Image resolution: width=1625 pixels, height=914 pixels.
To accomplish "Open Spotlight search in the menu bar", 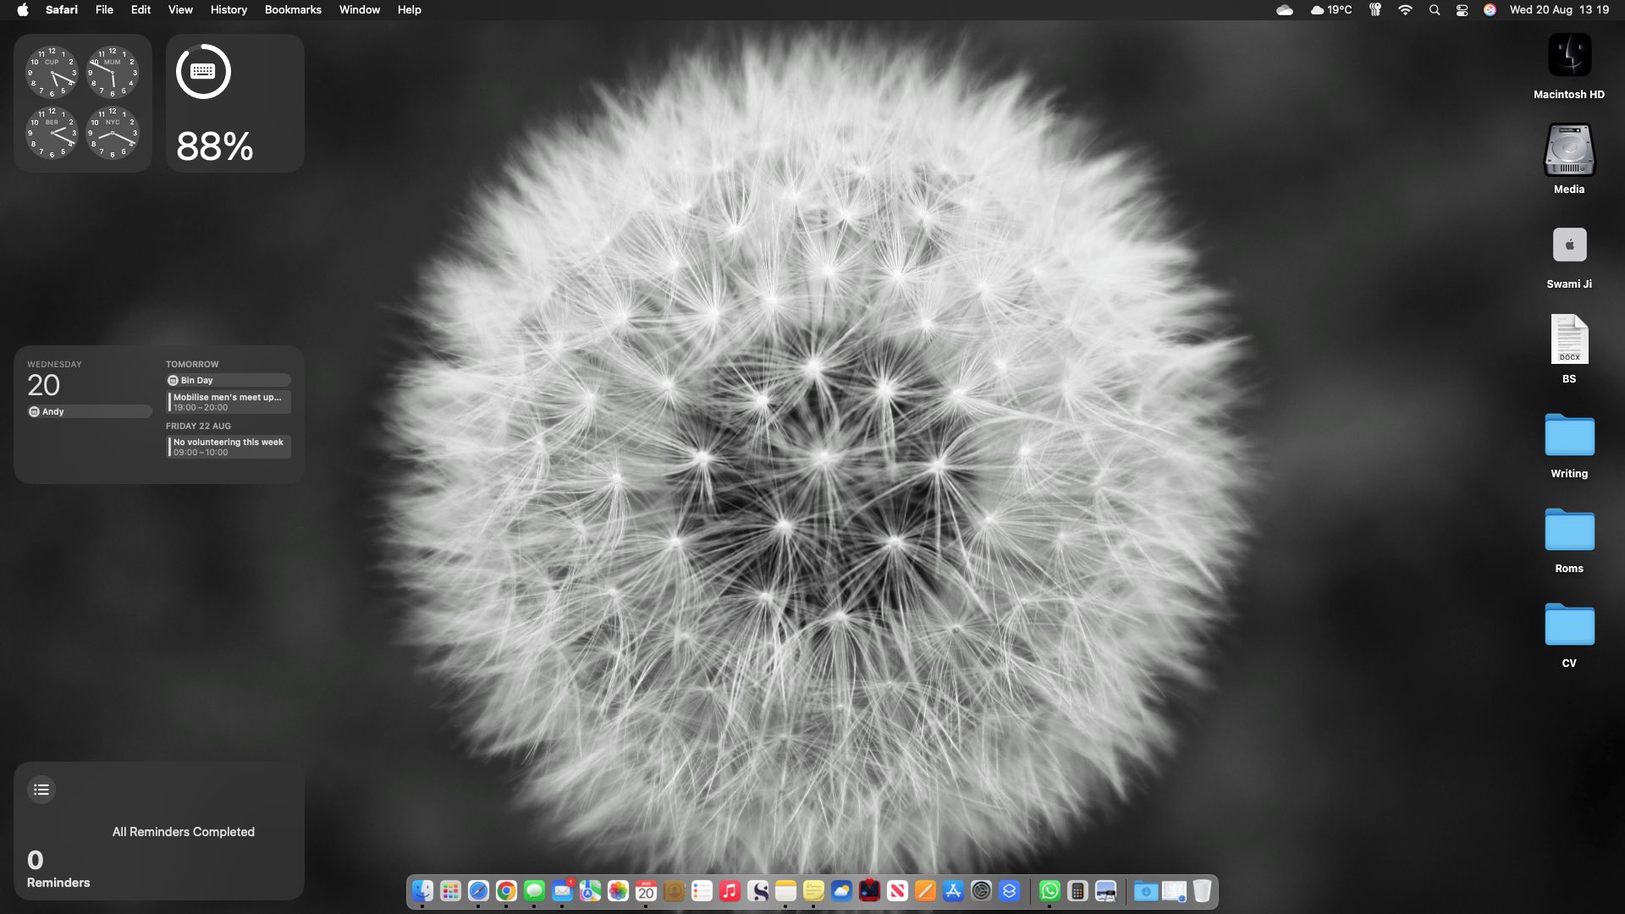I will click(x=1434, y=10).
